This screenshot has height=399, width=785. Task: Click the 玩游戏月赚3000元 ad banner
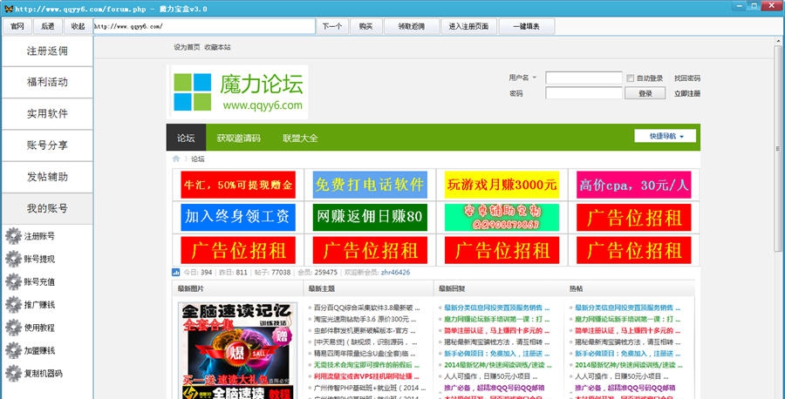pos(502,185)
